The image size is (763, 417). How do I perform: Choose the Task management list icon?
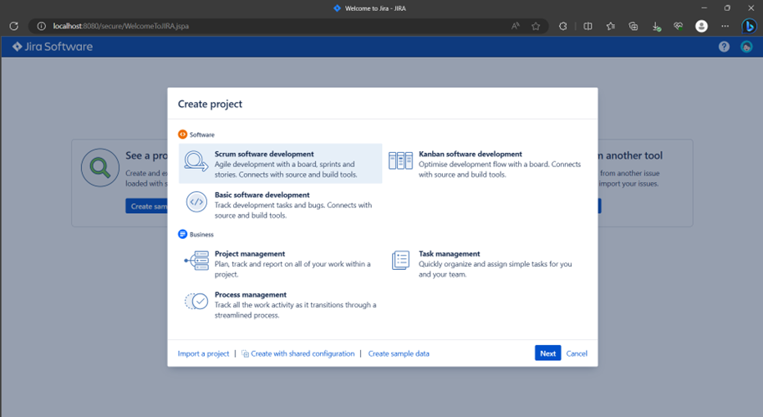tap(400, 261)
